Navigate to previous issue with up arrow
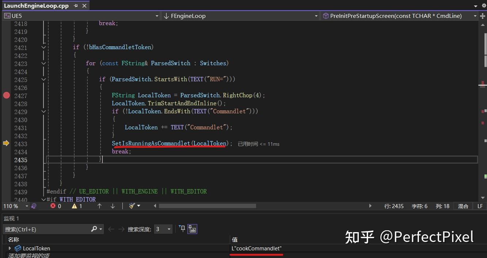This screenshot has width=487, height=258. click(99, 206)
